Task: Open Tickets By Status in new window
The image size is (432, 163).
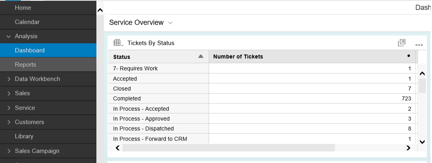Action: [402, 43]
